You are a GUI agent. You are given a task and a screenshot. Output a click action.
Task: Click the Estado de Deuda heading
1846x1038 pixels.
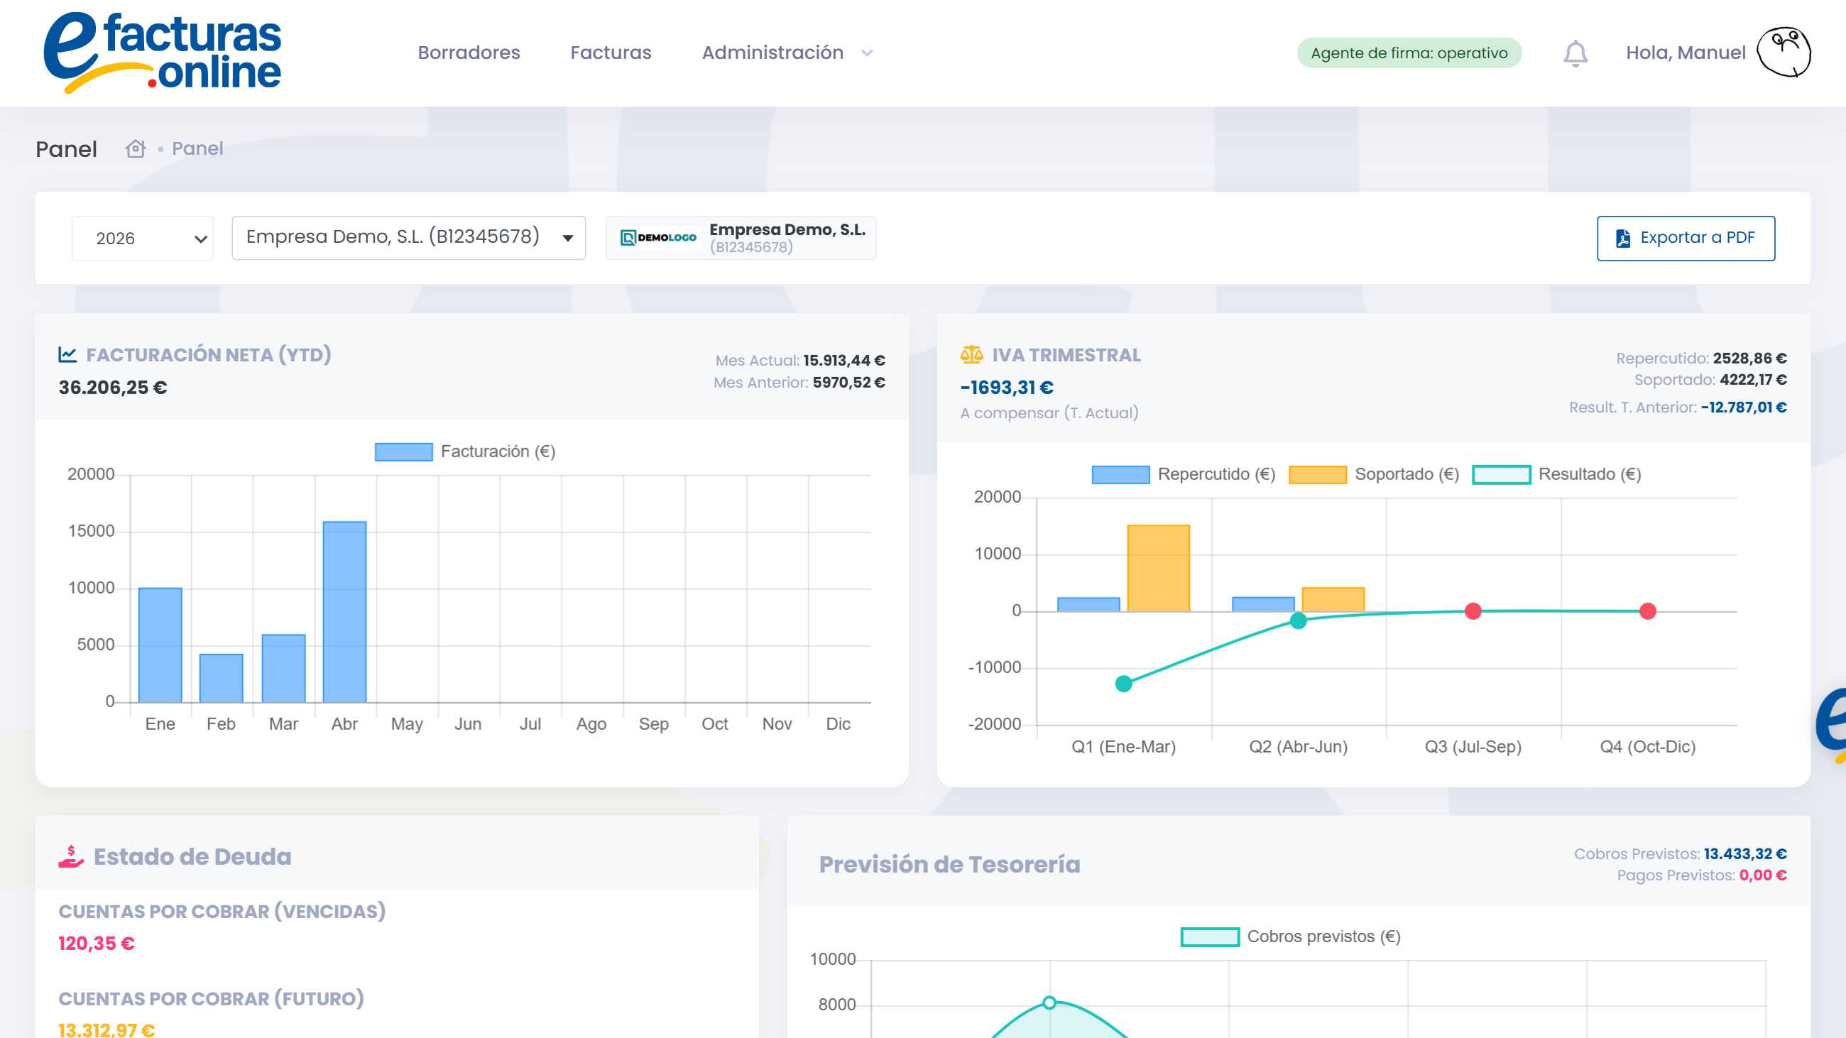[193, 857]
